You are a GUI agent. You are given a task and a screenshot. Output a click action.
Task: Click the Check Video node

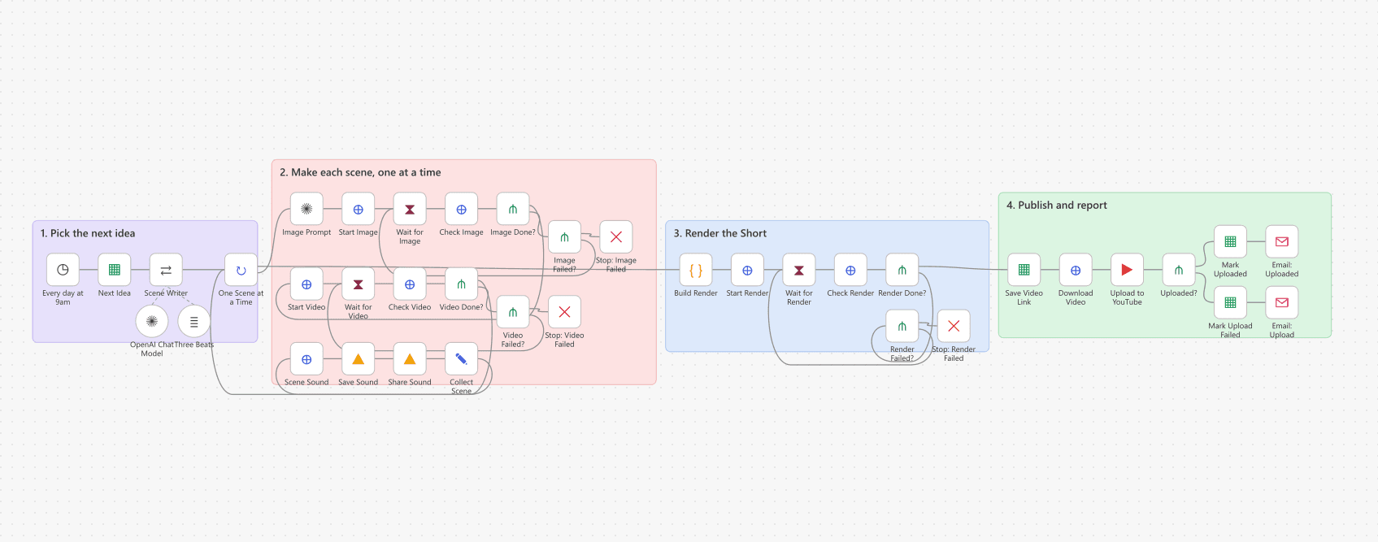click(410, 284)
